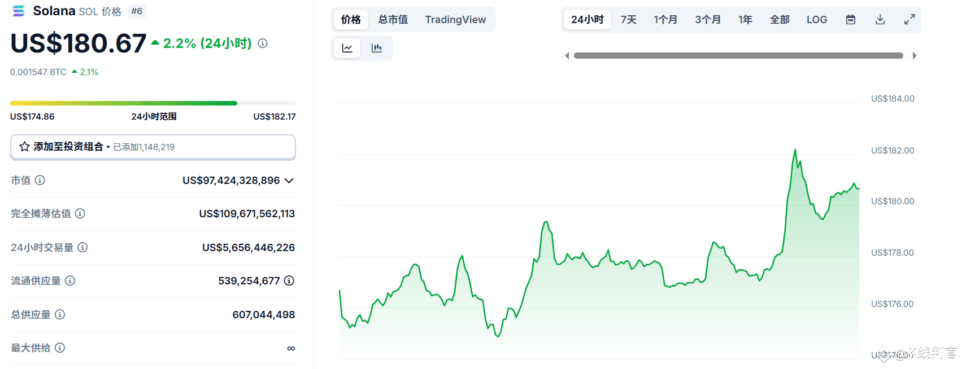The width and height of the screenshot is (962, 369).
Task: Select the 7天 time range
Action: (x=629, y=20)
